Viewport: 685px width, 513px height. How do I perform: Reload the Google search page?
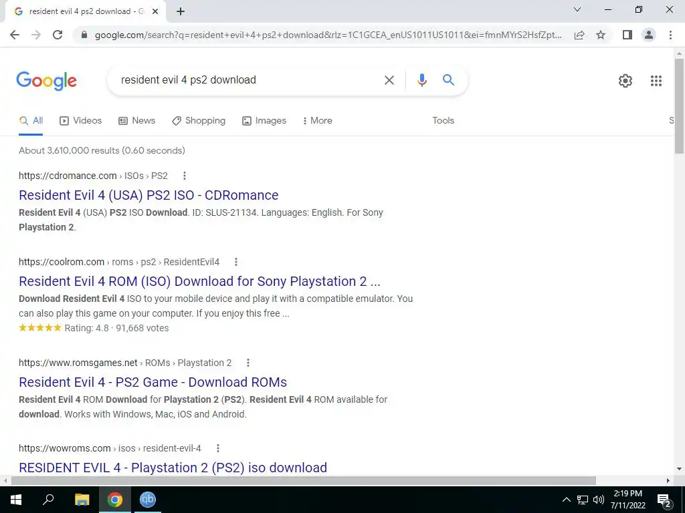(x=58, y=35)
